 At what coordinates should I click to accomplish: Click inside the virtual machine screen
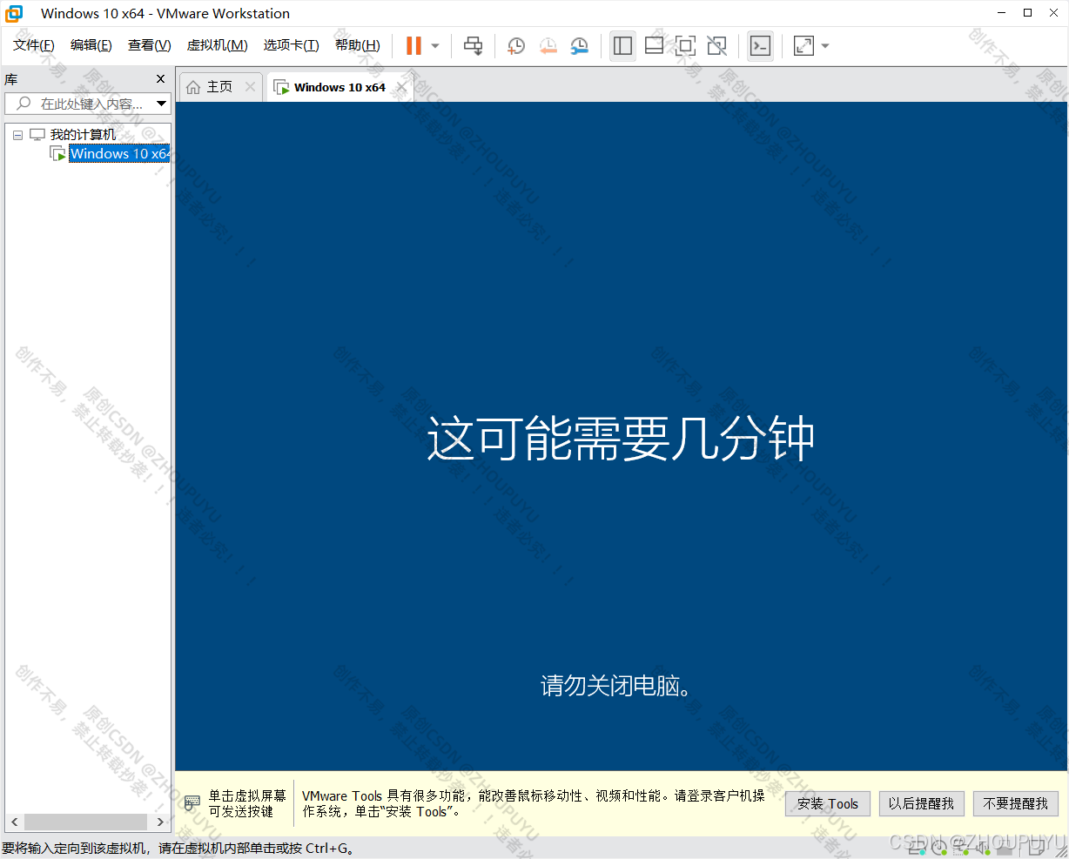click(622, 436)
